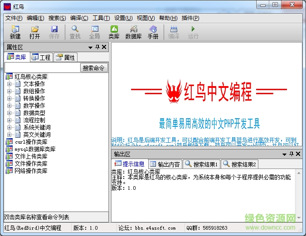Switch to the 提示信息 tab
Viewport: 306px width, 236px height.
tap(130, 164)
